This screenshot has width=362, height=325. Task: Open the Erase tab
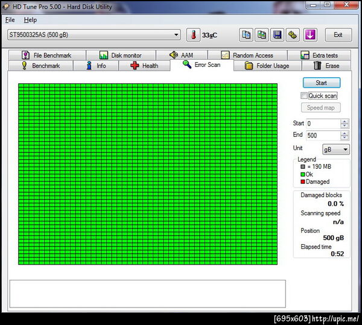click(x=326, y=66)
